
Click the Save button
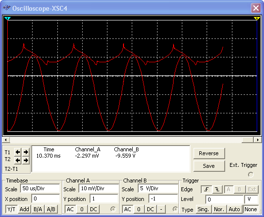(209, 166)
